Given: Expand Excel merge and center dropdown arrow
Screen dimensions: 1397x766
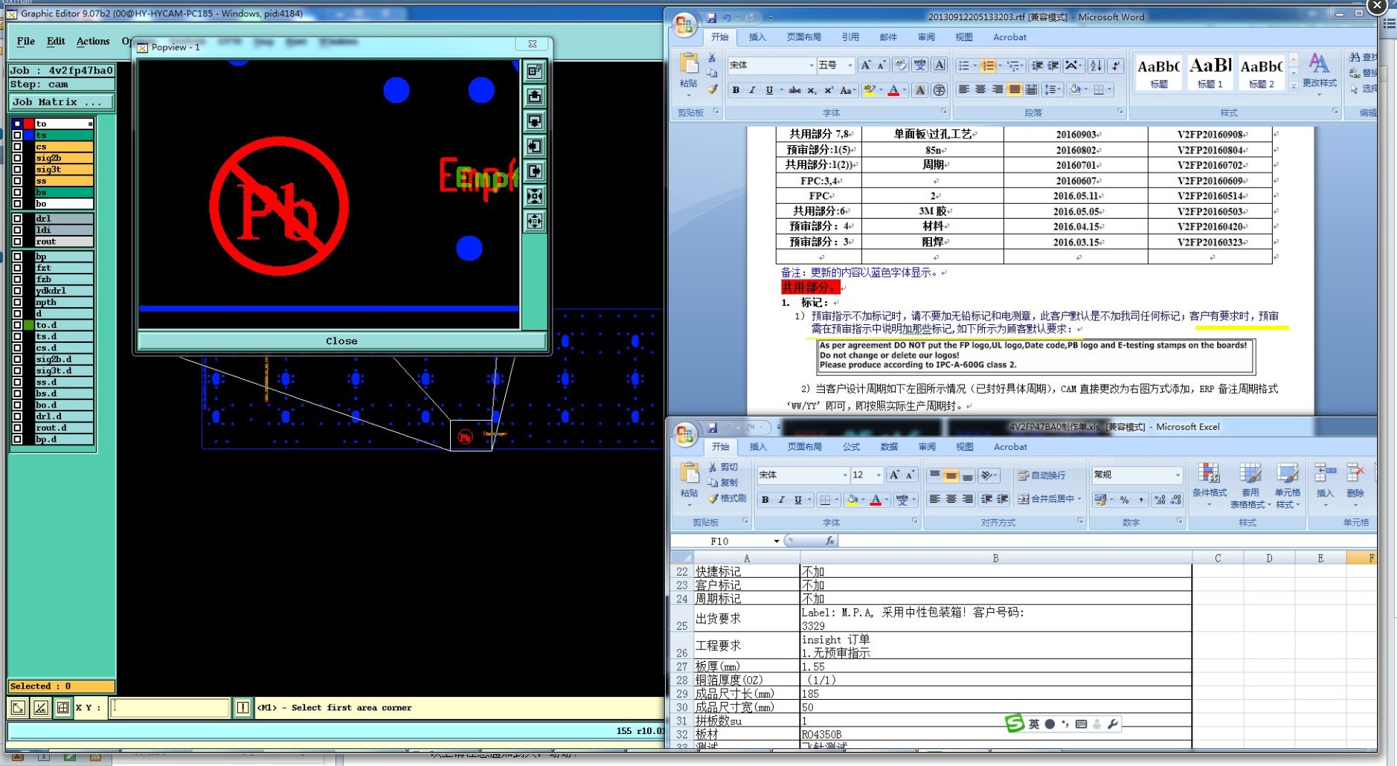Looking at the screenshot, I should [x=1079, y=499].
